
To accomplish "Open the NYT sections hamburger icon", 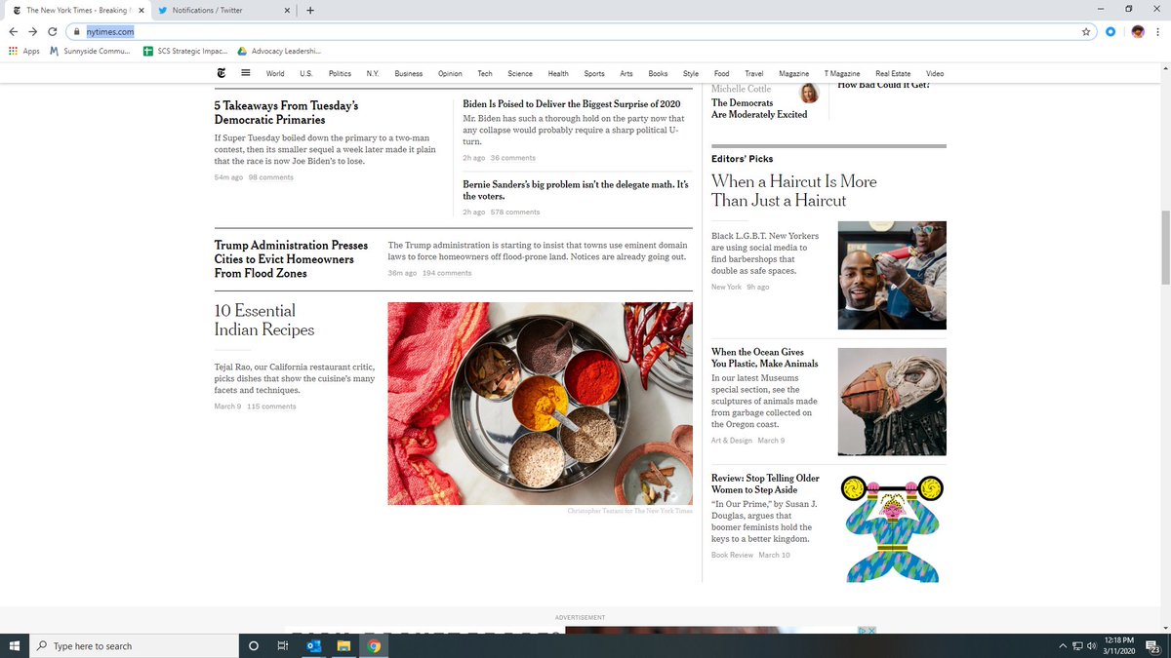I will click(x=245, y=73).
